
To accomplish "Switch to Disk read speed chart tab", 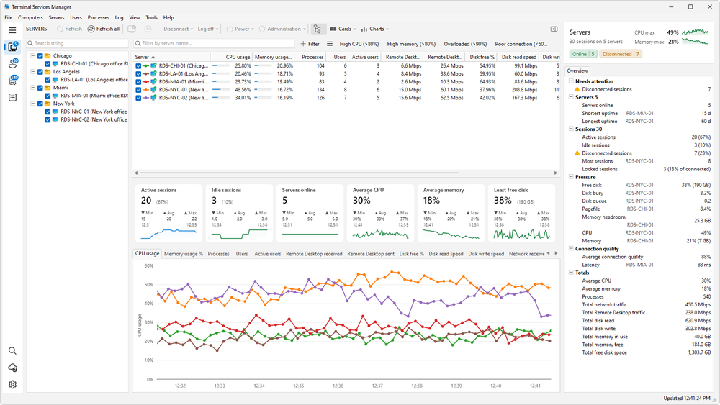I will click(x=446, y=254).
